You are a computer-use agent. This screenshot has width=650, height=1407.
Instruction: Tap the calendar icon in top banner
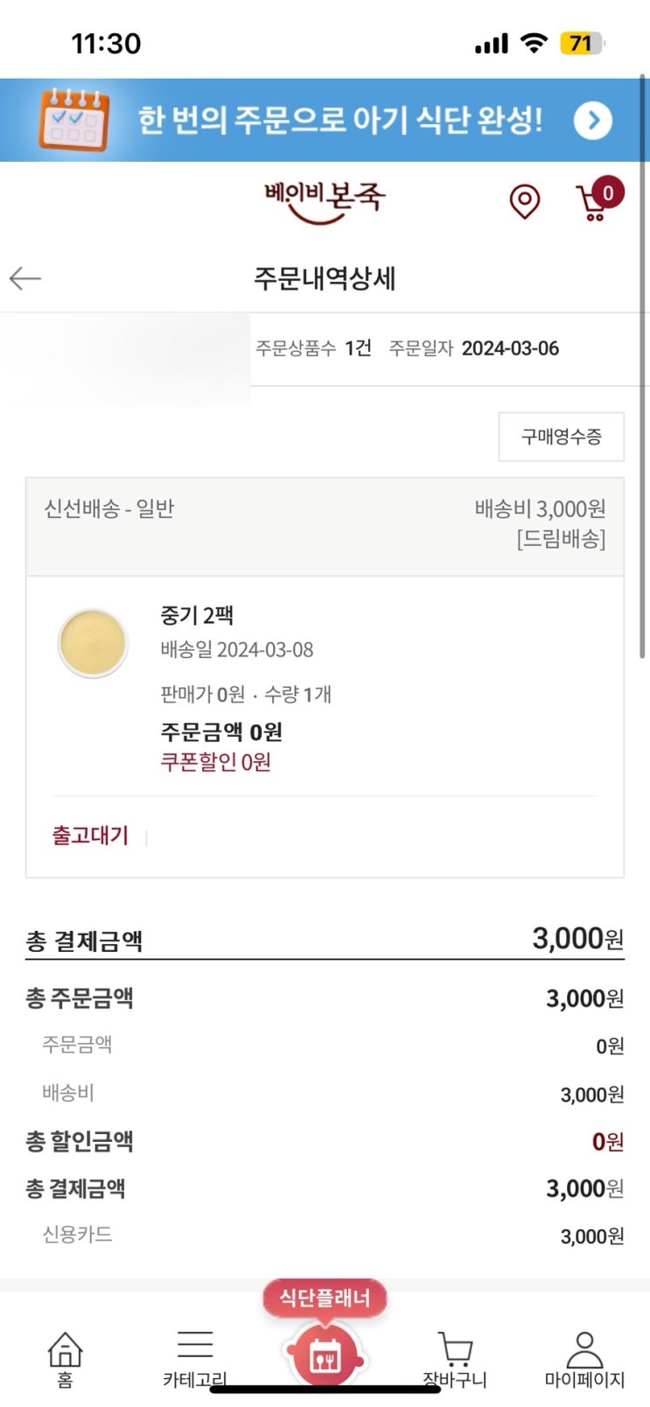coord(73,120)
